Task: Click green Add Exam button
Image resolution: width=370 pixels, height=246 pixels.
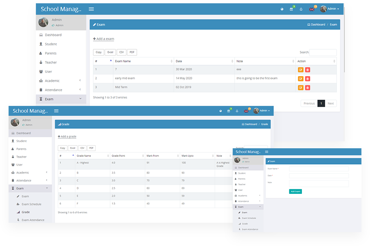Action: tap(295, 191)
